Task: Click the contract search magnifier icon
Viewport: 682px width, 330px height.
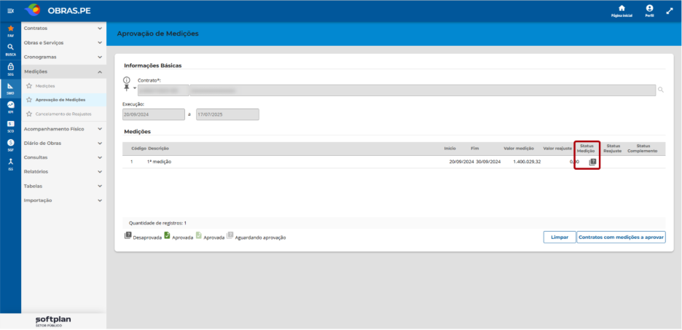Action: click(x=661, y=90)
